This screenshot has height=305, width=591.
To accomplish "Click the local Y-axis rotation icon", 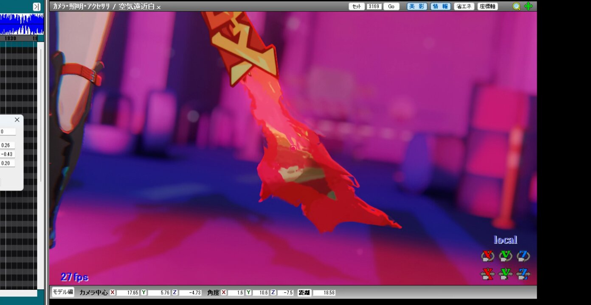I will [x=506, y=256].
